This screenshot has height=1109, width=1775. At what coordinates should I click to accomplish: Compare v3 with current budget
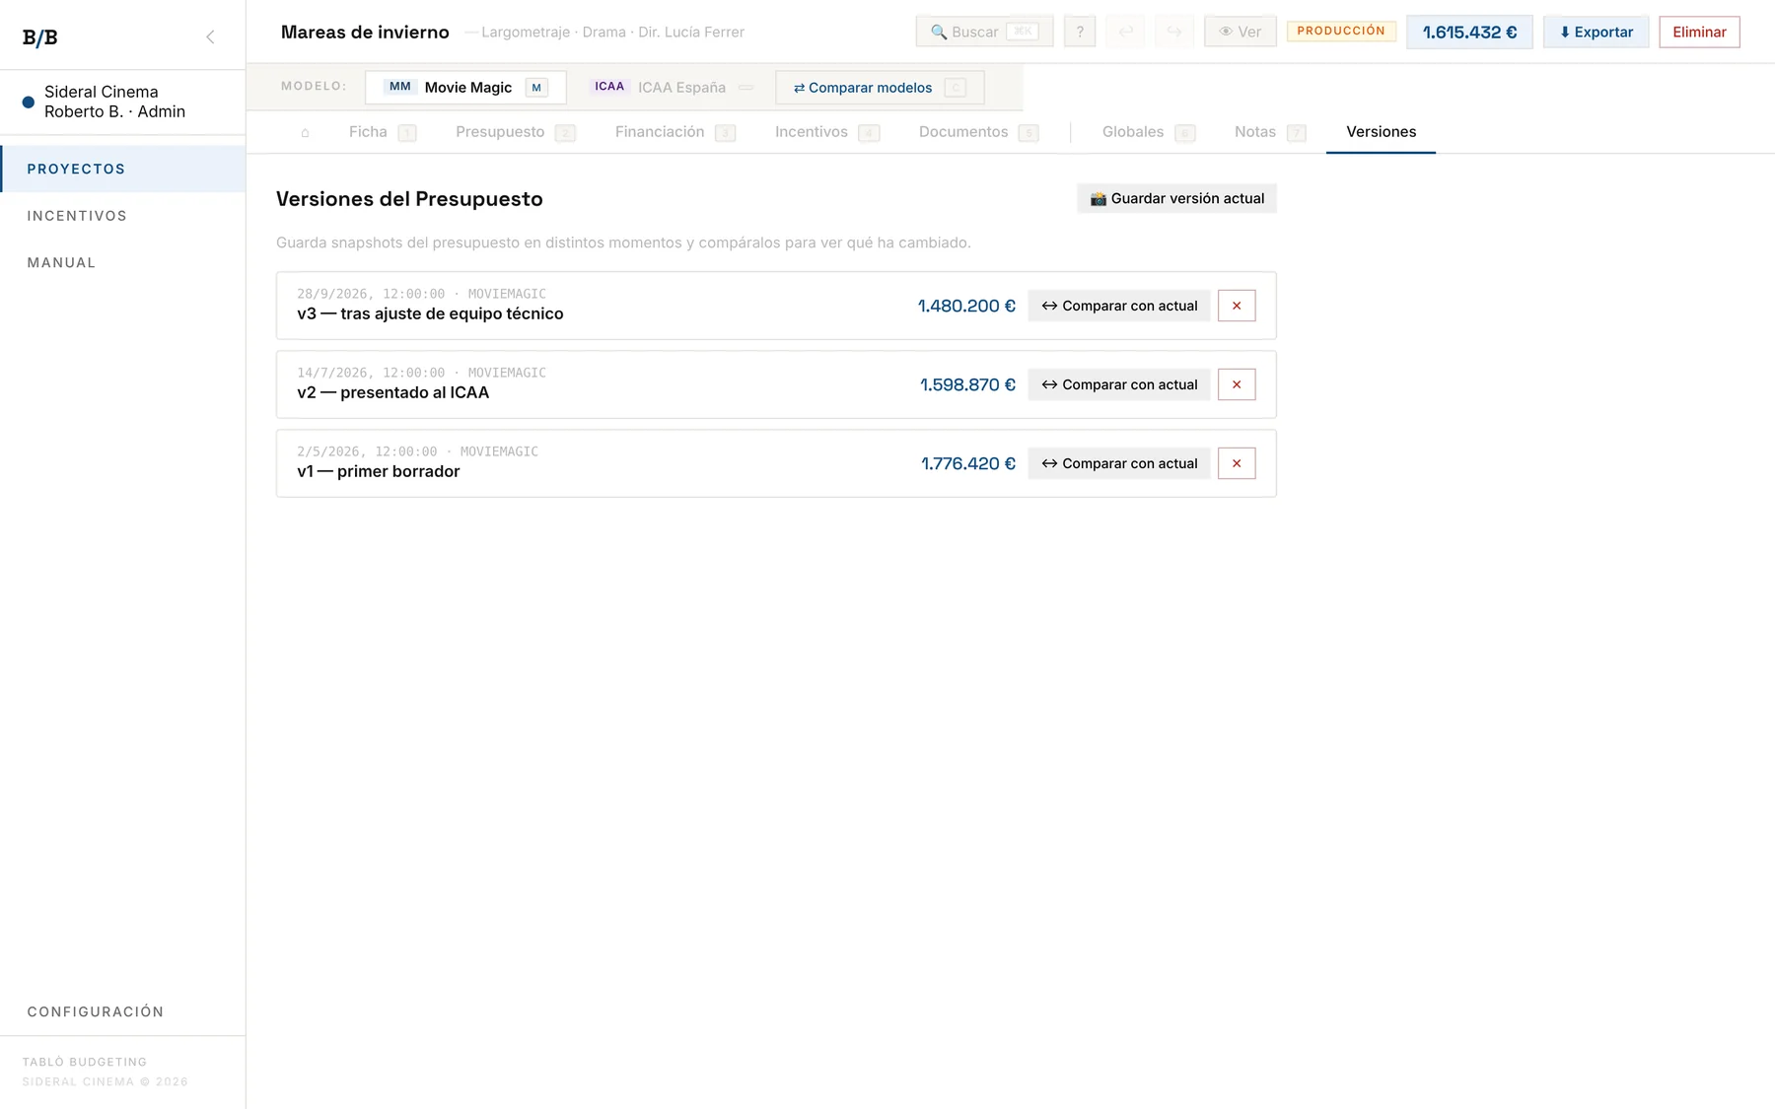coord(1119,306)
